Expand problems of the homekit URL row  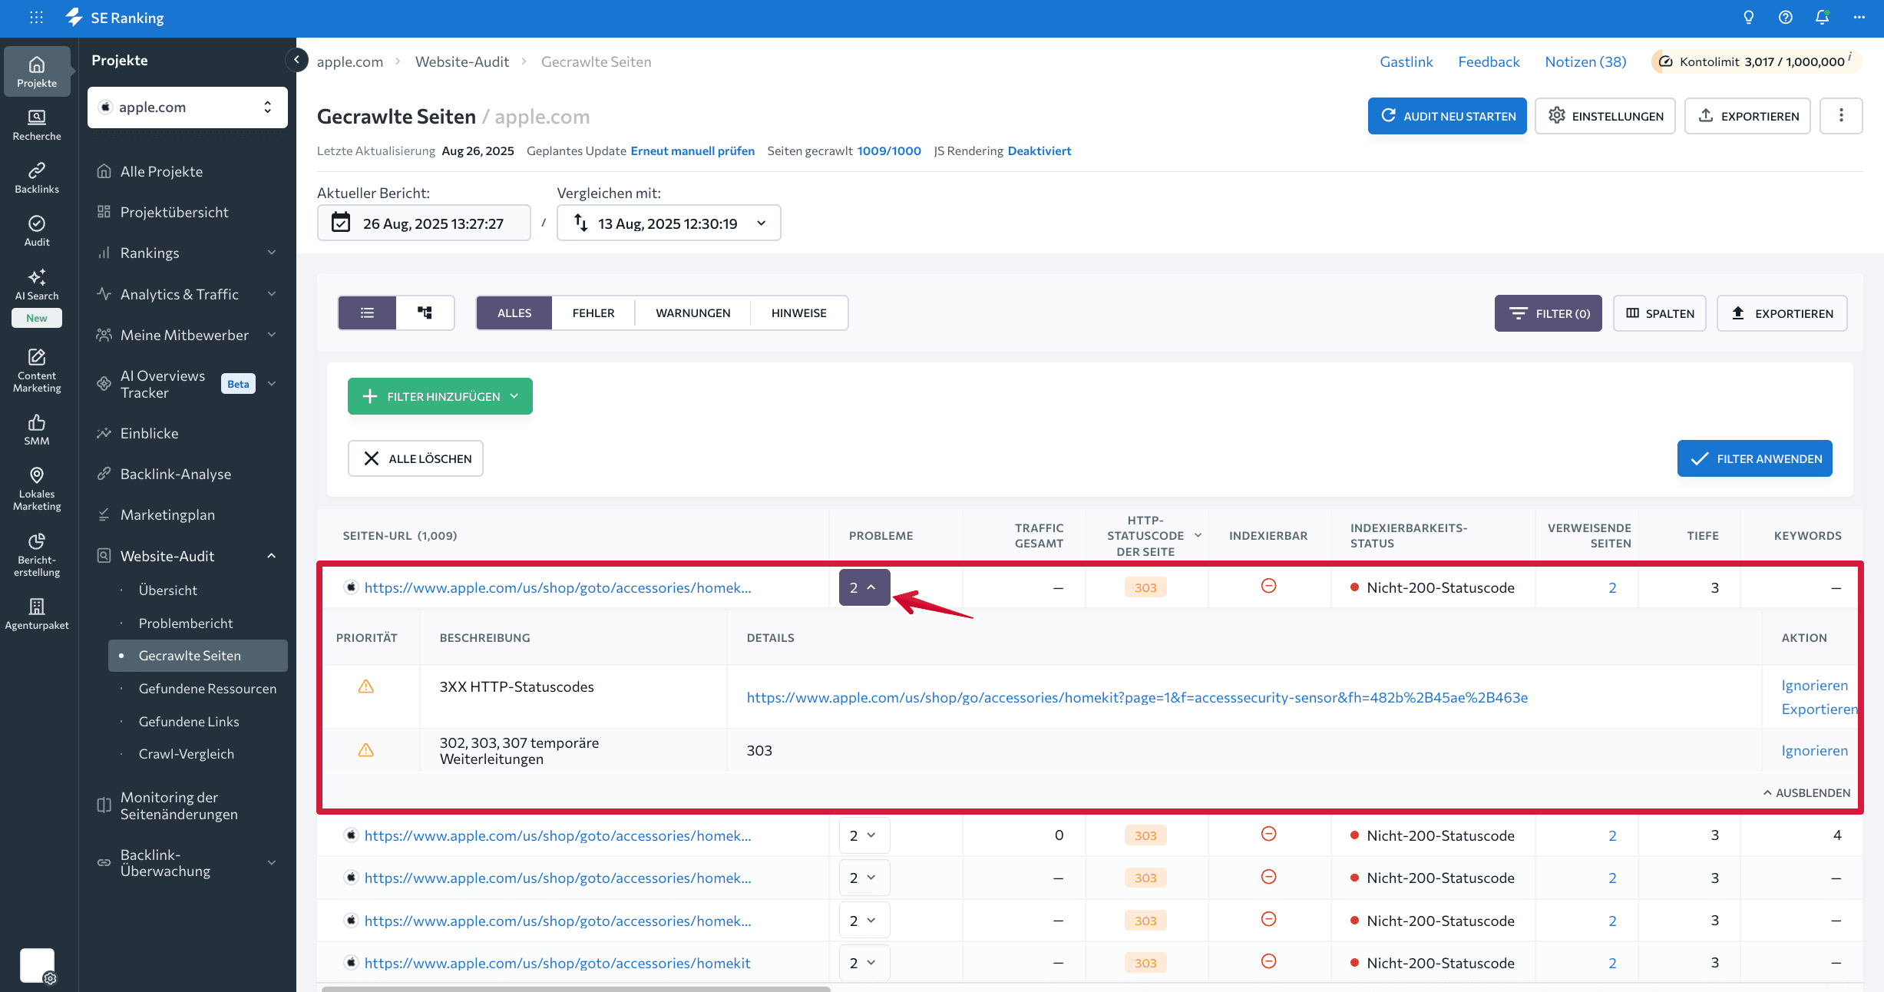click(x=864, y=963)
